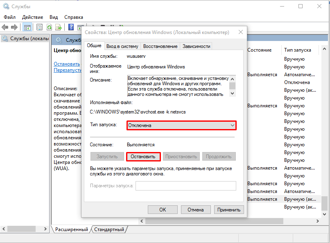Switch to the Стандартный view tab
The height and width of the screenshot is (243, 330).
pyautogui.click(x=109, y=229)
